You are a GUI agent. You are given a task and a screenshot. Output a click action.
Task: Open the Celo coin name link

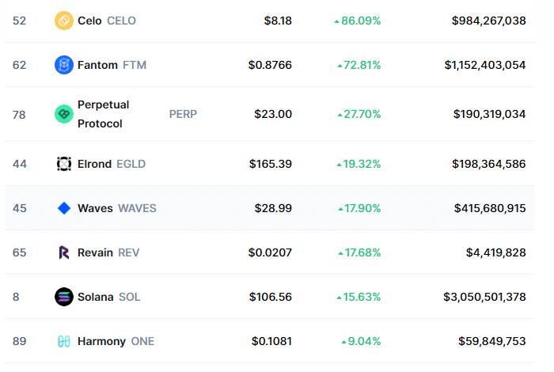coord(89,21)
